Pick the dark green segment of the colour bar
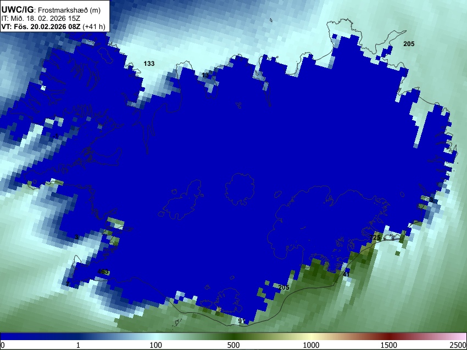This screenshot has height=350, width=467. 233,336
